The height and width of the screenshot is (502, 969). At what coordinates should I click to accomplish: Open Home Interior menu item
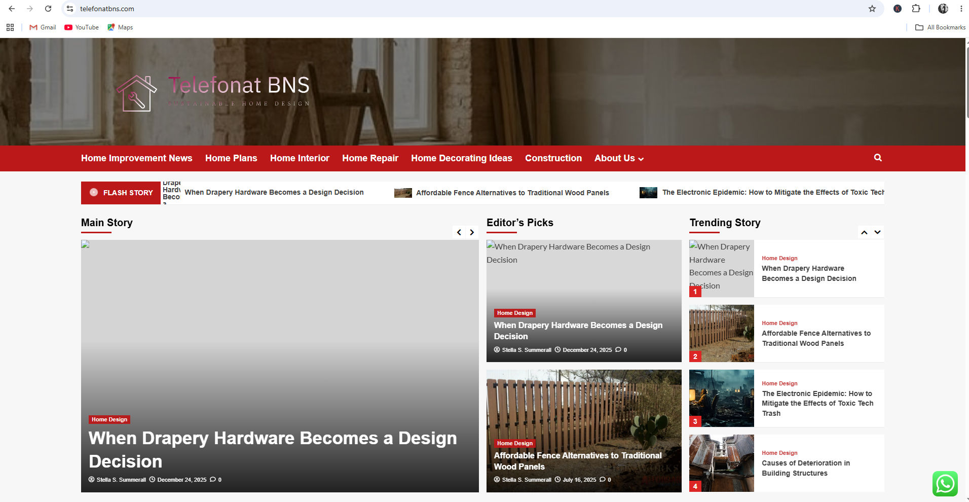click(300, 158)
